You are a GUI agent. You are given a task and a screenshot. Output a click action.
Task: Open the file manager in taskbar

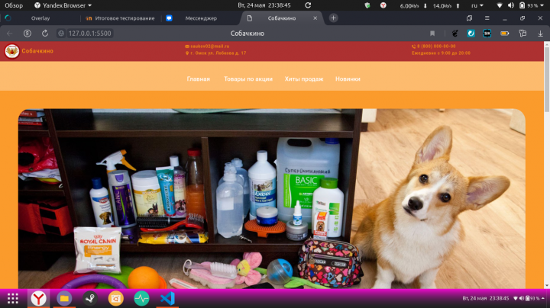click(x=64, y=299)
